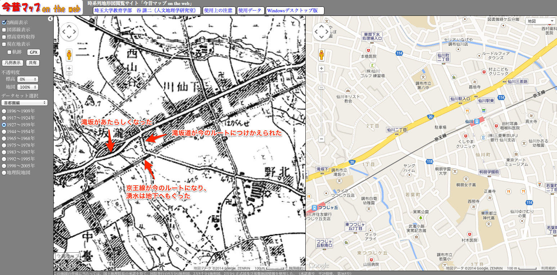This screenshot has height=275, width=557.
Task: Select the 1975〜1978年 radio button
Action: coord(4,145)
